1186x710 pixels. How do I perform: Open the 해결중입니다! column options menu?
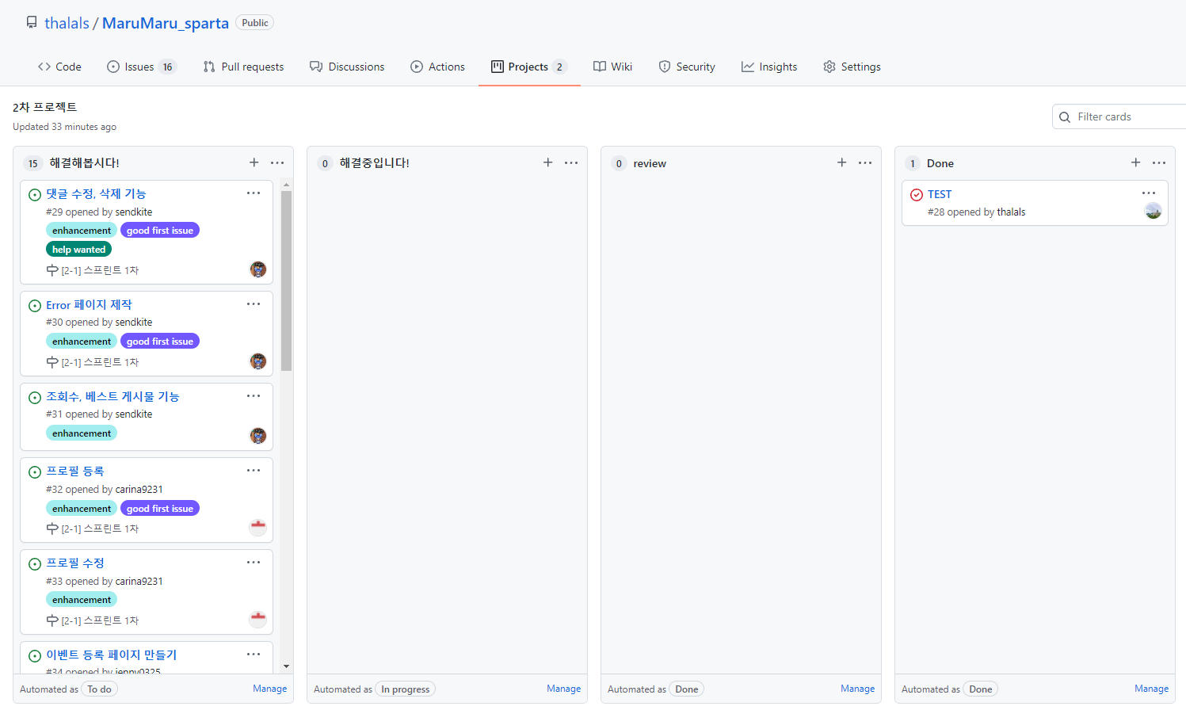571,162
